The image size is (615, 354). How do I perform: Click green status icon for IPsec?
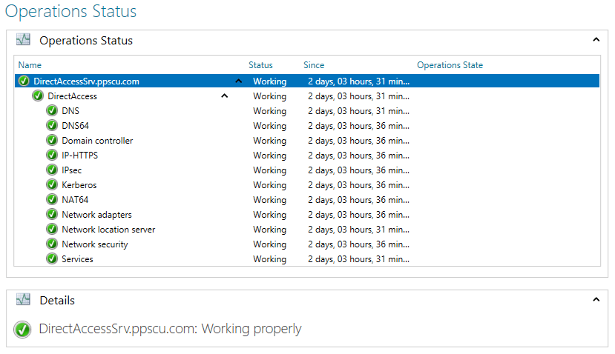click(52, 170)
